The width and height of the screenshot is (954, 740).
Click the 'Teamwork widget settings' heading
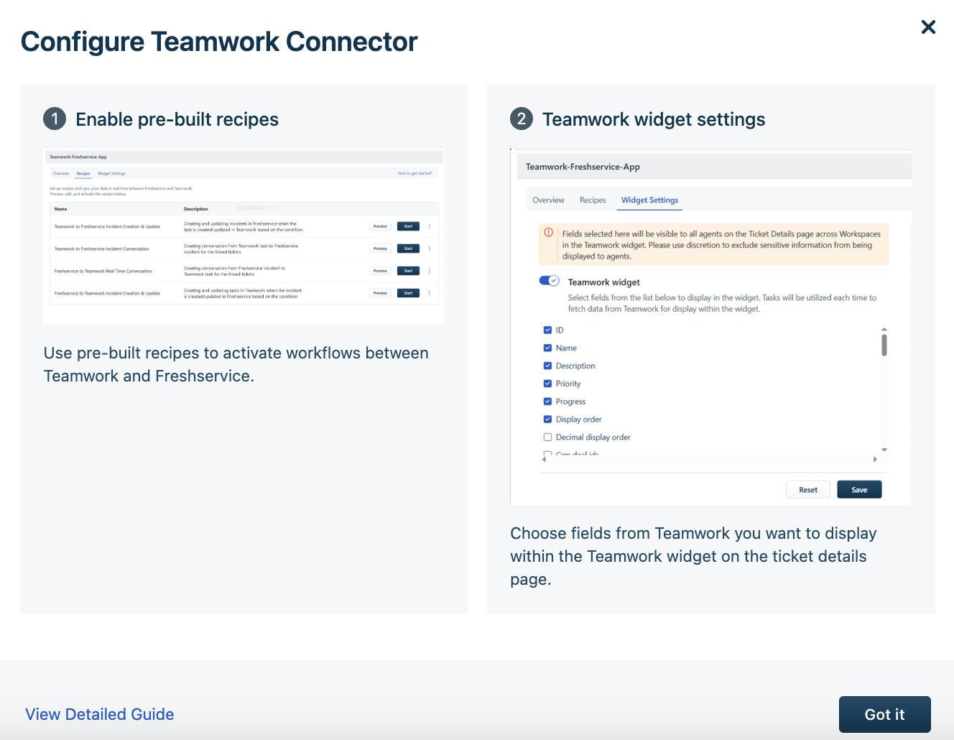pyautogui.click(x=654, y=119)
